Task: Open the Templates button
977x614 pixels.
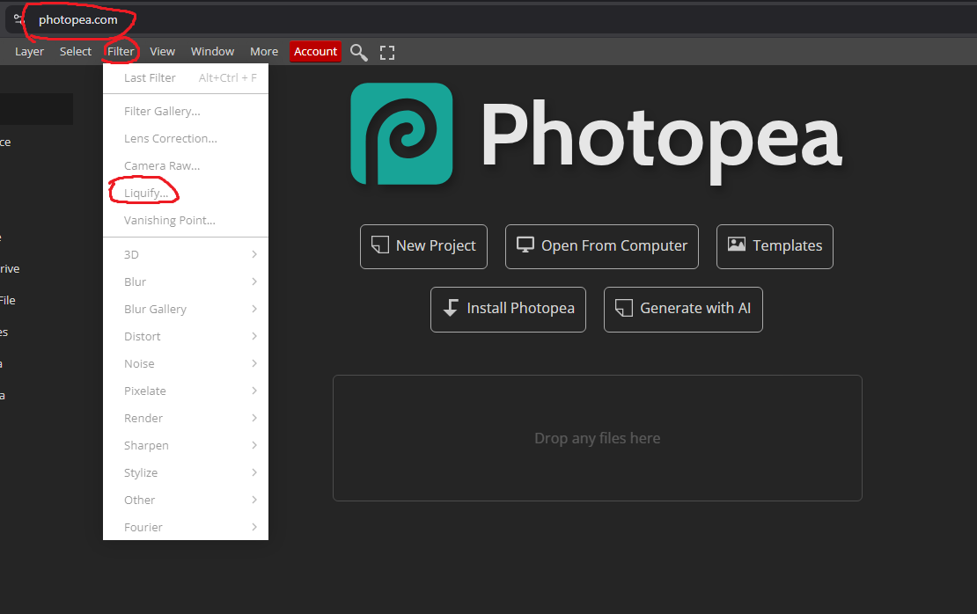Action: point(775,246)
